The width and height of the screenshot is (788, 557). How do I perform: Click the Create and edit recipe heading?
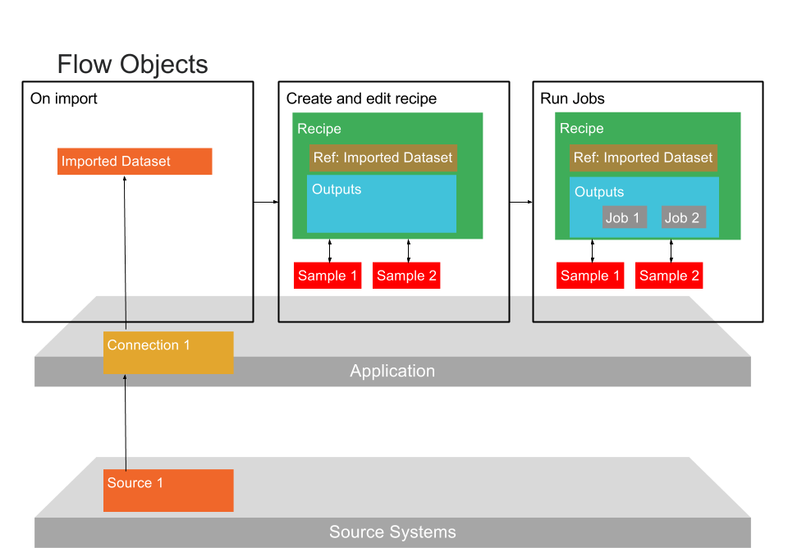click(361, 98)
